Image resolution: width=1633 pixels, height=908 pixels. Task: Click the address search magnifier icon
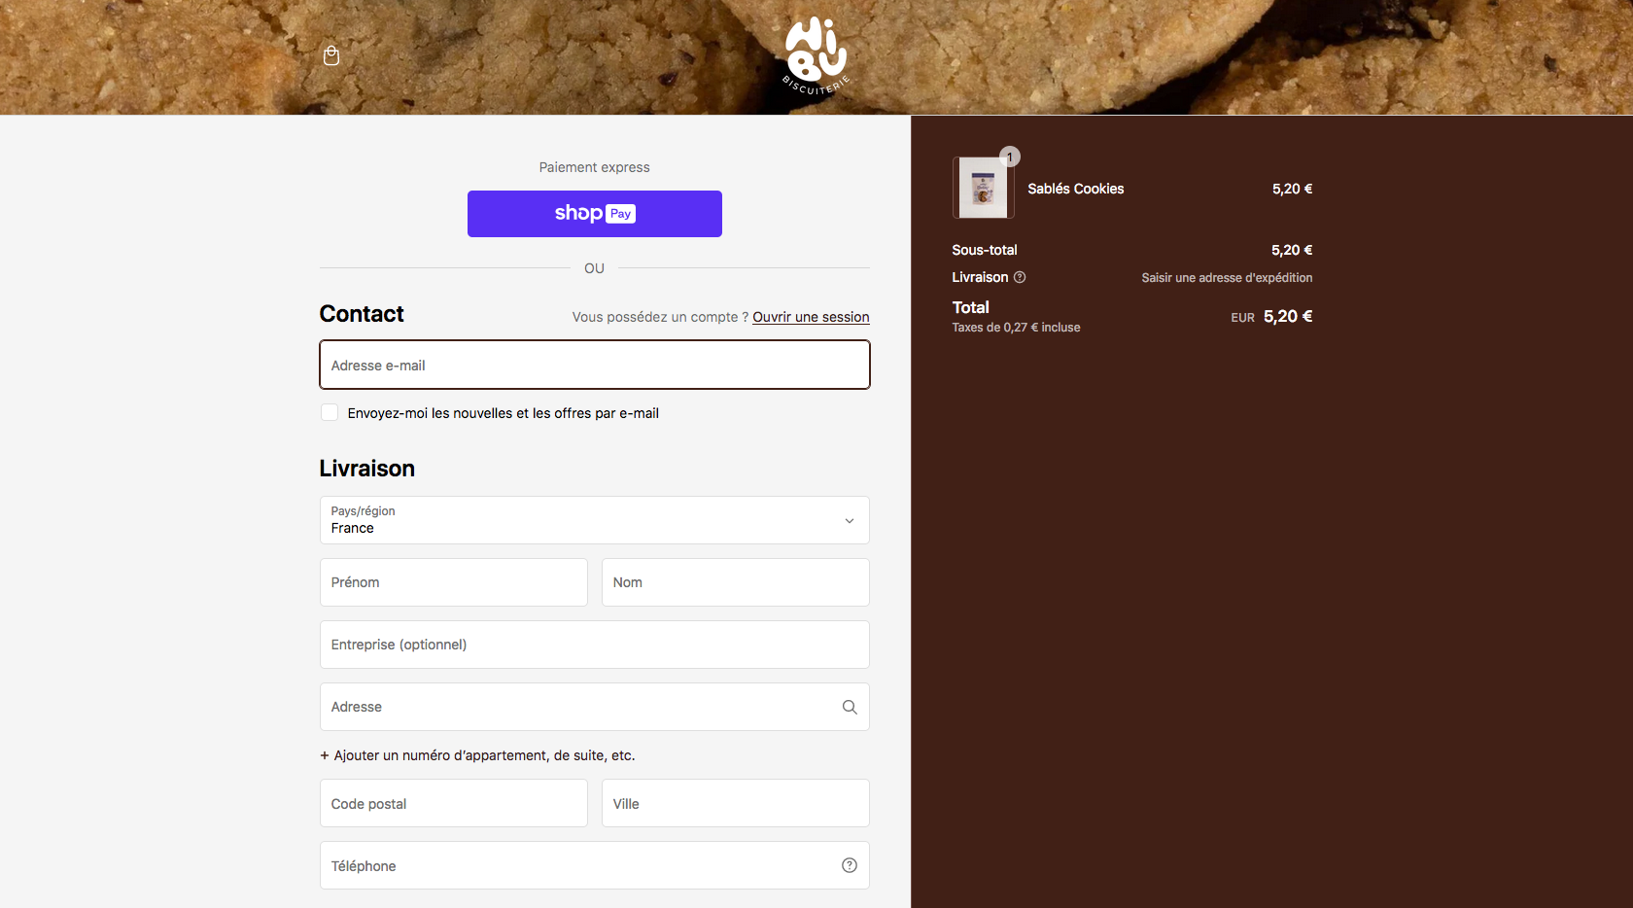[x=850, y=707]
